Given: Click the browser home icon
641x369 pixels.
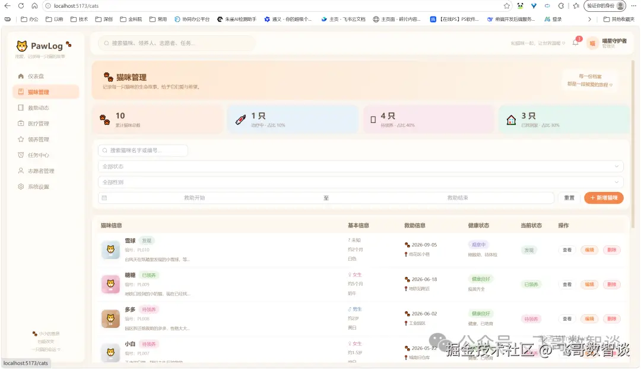Looking at the screenshot, I should point(34,6).
